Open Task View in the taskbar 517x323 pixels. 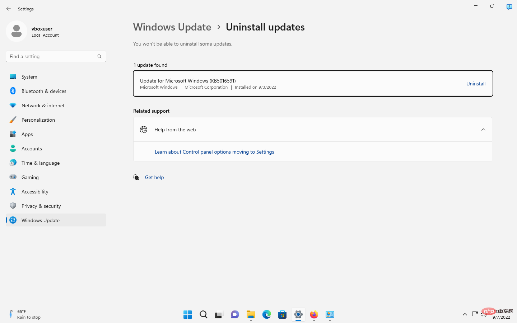219,315
